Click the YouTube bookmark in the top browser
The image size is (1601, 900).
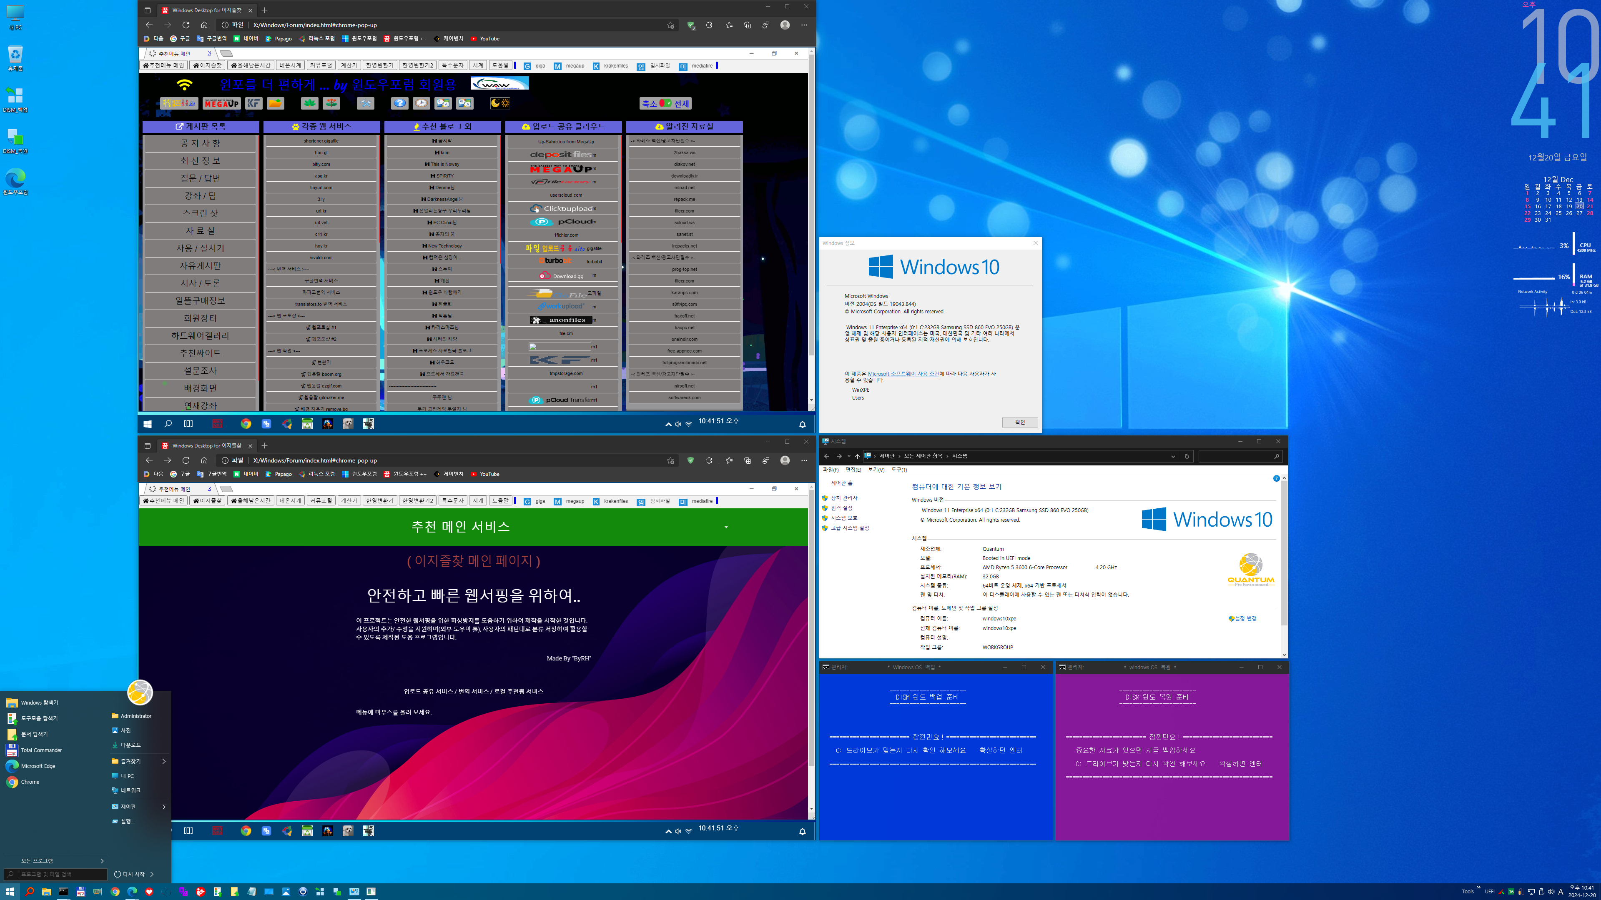pyautogui.click(x=485, y=38)
